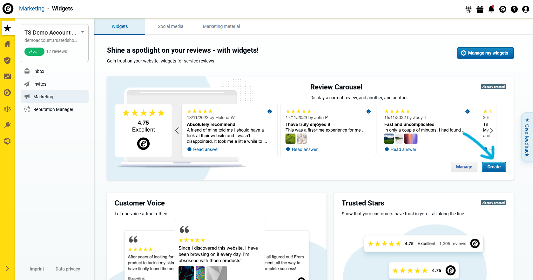Click the fingerprint icon in header
Screen dimensions: 533x280
click(469, 9)
